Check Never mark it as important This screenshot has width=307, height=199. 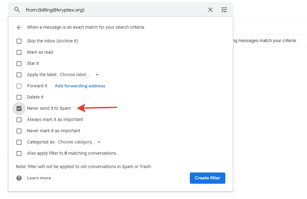[x=19, y=131]
